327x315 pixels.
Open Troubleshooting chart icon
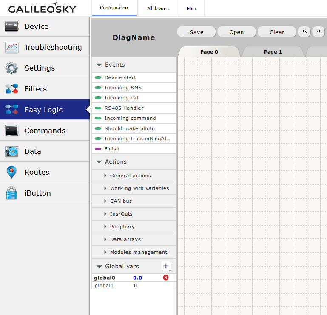pyautogui.click(x=12, y=47)
